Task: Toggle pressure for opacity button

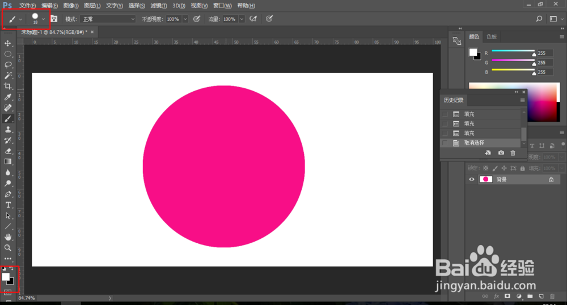Action: [x=196, y=19]
